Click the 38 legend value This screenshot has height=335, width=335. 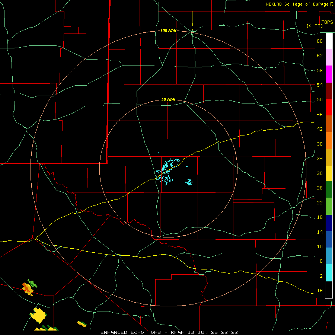pyautogui.click(x=320, y=144)
